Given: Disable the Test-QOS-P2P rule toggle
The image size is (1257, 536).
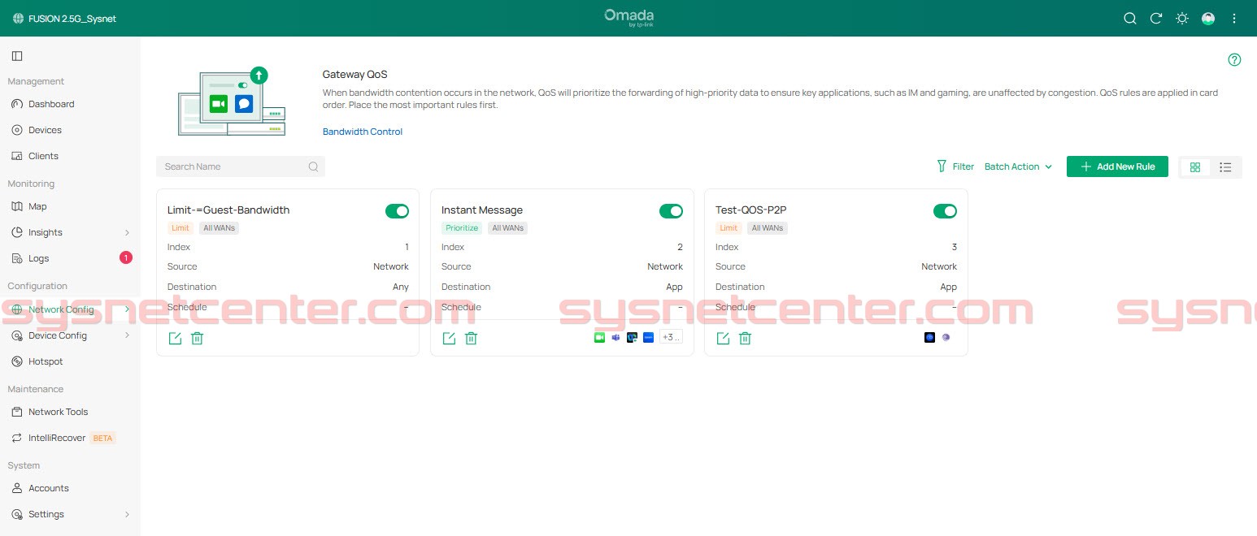Looking at the screenshot, I should [x=945, y=211].
